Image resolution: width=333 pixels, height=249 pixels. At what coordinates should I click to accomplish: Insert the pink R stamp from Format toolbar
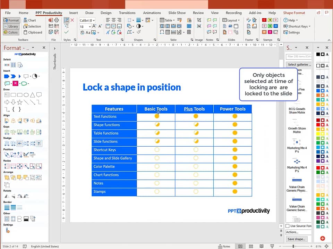[15, 83]
